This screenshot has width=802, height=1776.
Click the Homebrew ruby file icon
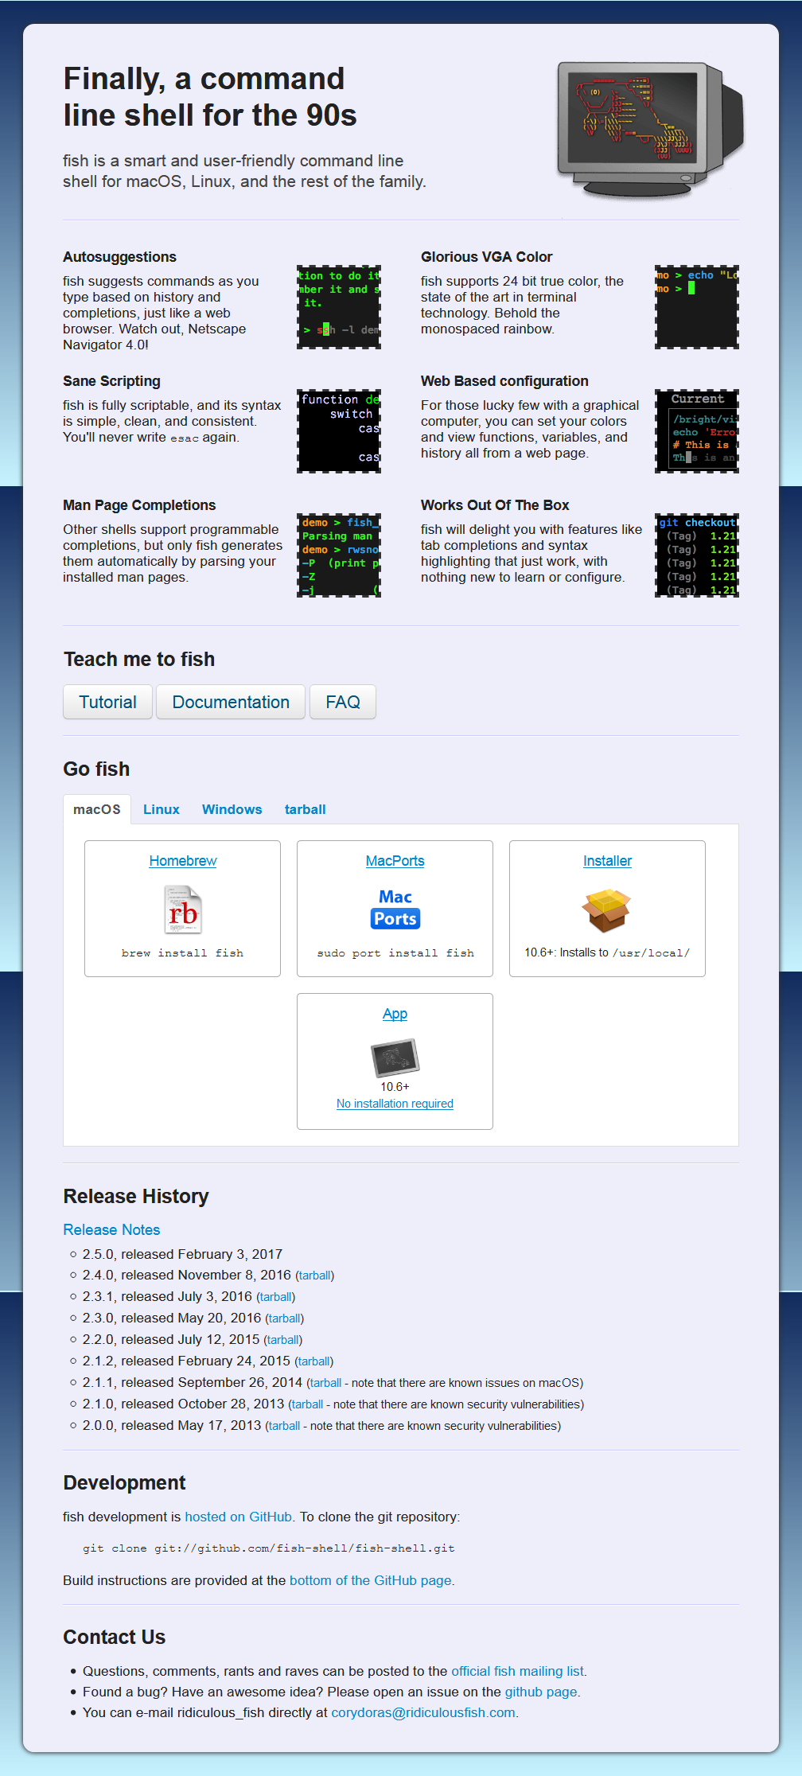click(x=183, y=909)
